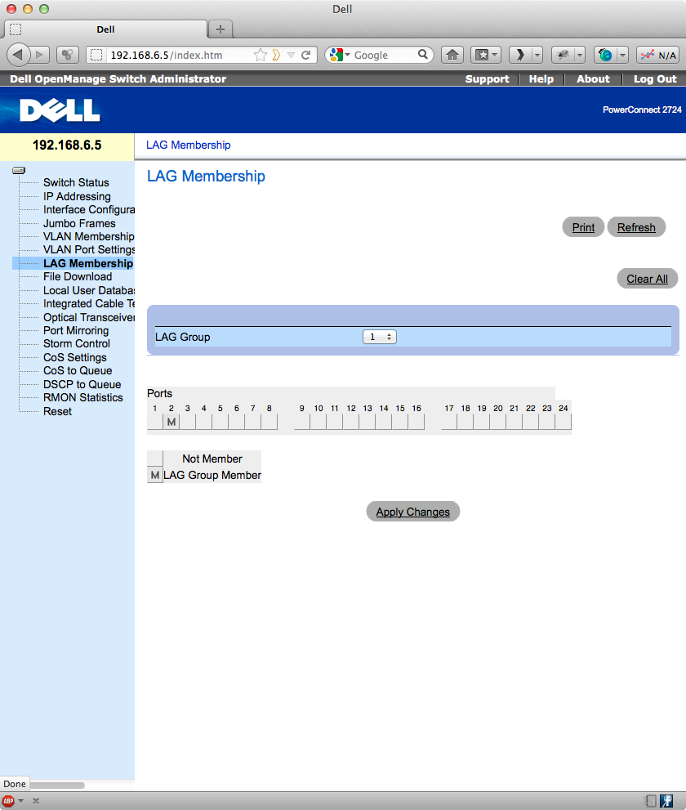Open the bookmarks star toolbar button

pyautogui.click(x=482, y=55)
